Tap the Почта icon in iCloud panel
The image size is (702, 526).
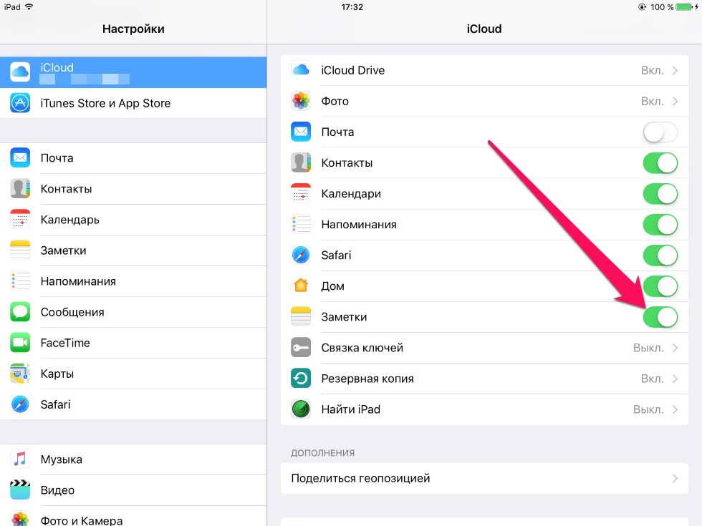click(x=301, y=132)
